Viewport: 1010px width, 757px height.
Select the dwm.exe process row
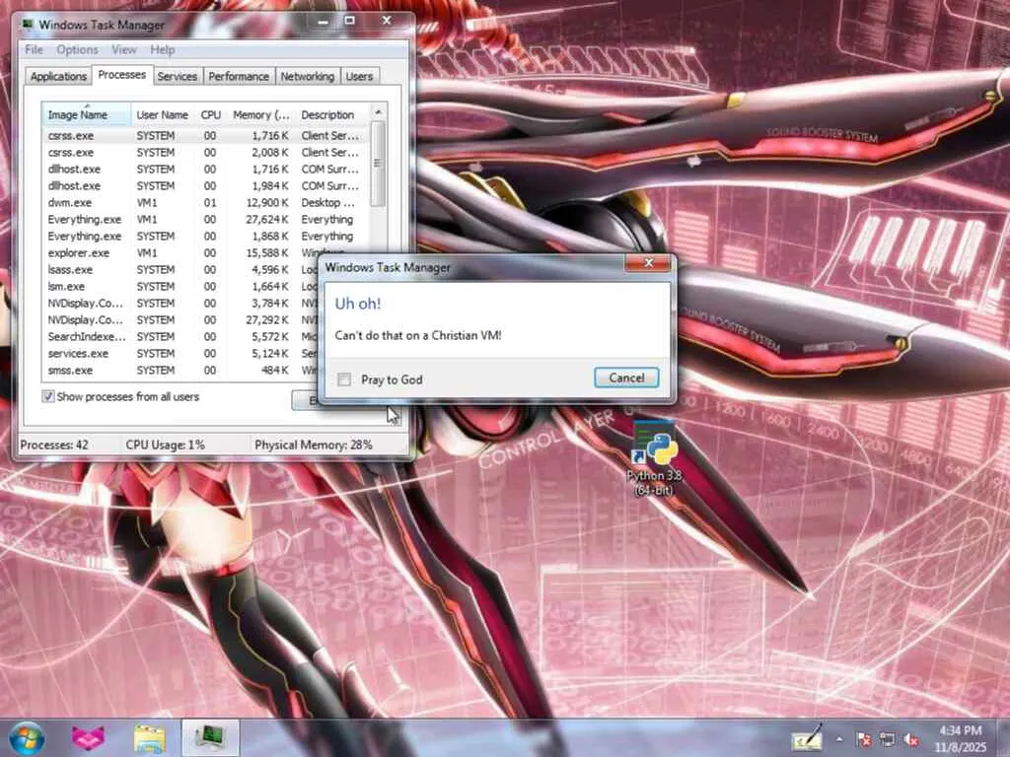206,203
